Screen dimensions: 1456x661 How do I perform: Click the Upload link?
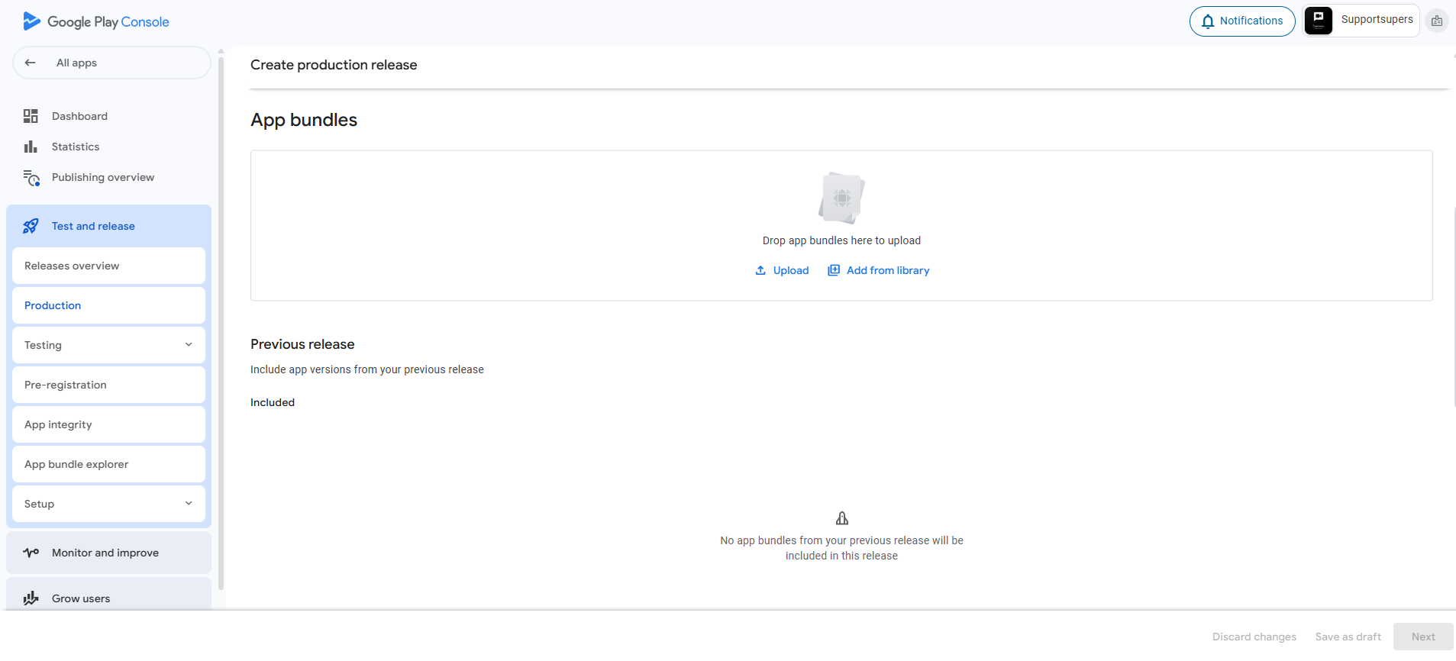782,270
